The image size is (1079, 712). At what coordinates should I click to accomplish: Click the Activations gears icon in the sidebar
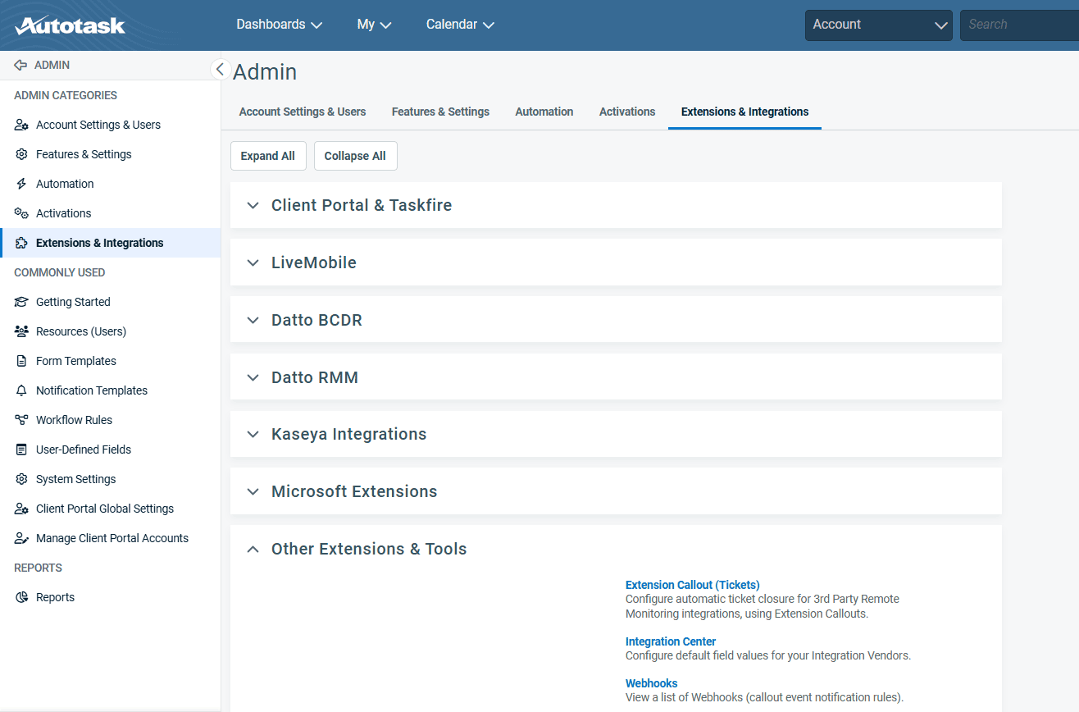[21, 213]
